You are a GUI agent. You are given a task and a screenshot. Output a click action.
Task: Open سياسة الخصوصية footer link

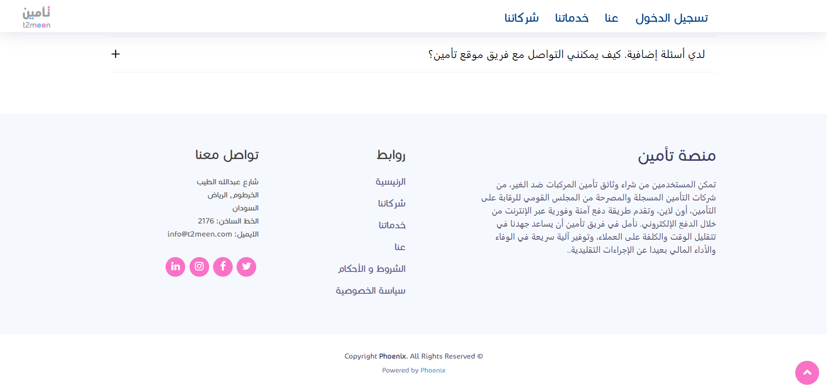coord(370,291)
